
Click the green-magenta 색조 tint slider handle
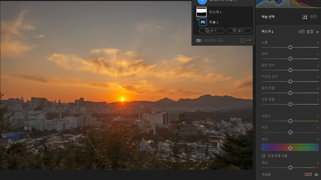(x=290, y=132)
